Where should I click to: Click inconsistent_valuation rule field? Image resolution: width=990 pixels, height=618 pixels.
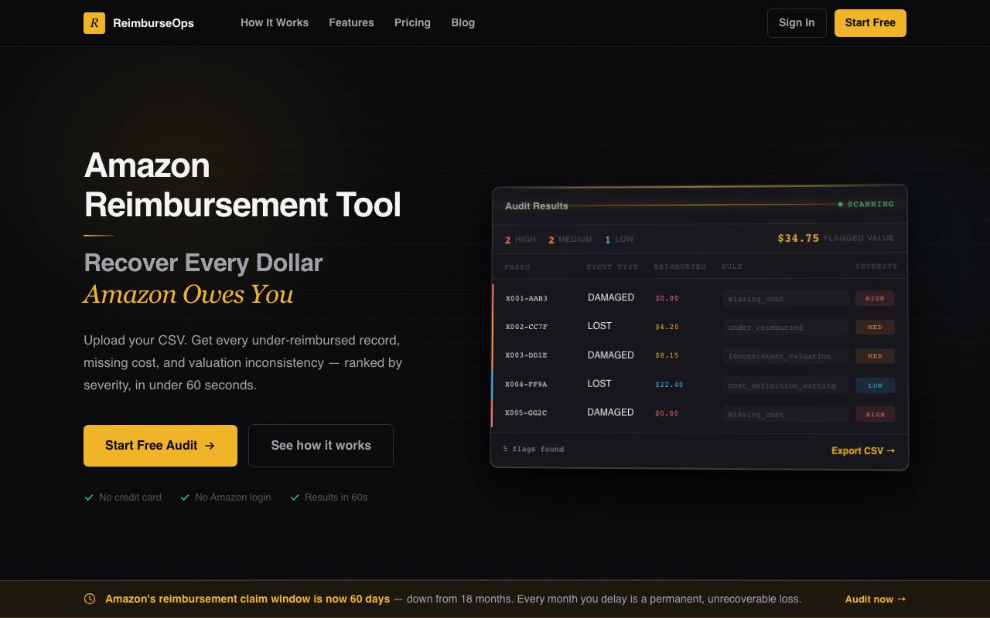point(786,356)
